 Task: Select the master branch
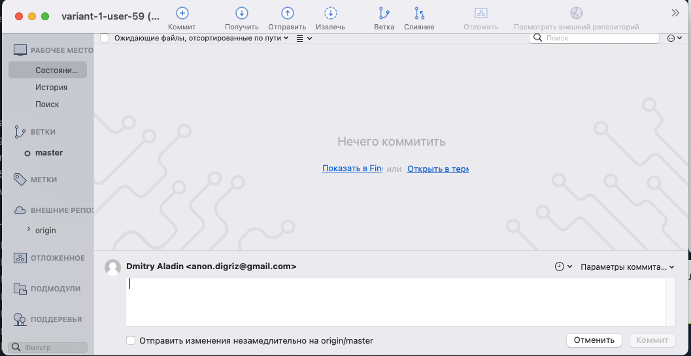point(49,153)
